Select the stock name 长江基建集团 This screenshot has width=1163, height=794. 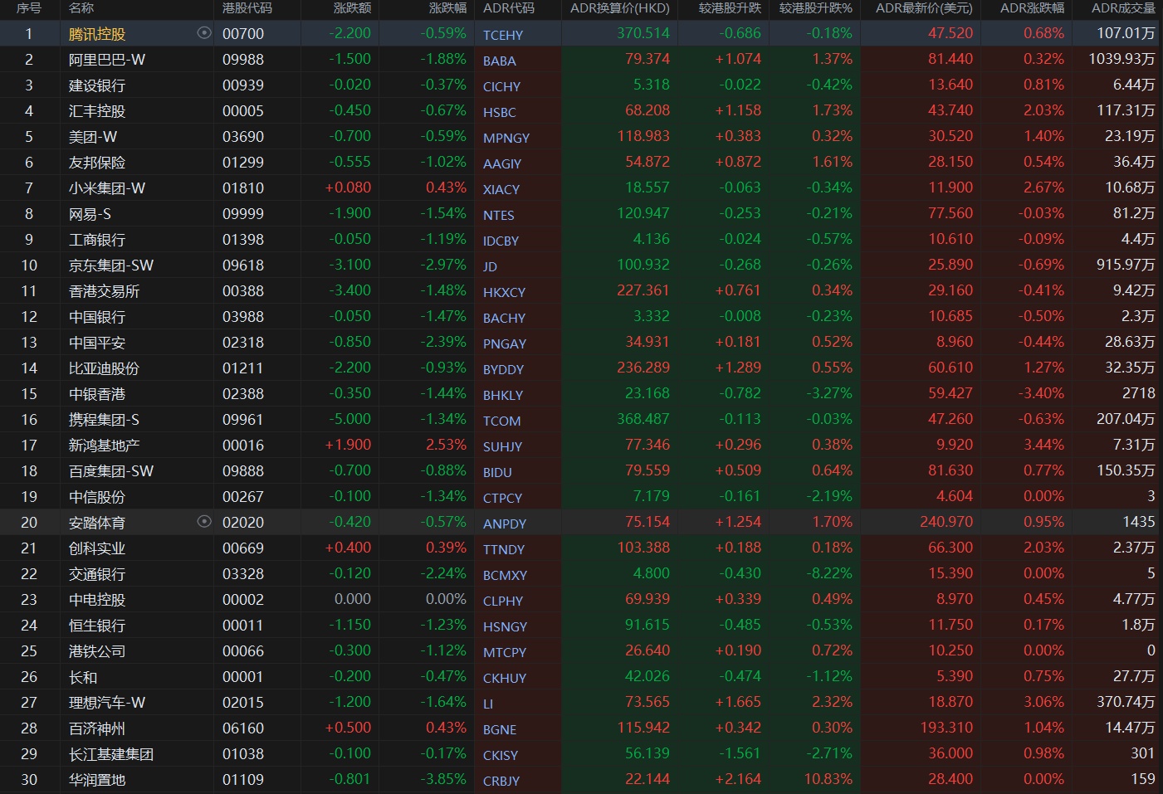[111, 754]
